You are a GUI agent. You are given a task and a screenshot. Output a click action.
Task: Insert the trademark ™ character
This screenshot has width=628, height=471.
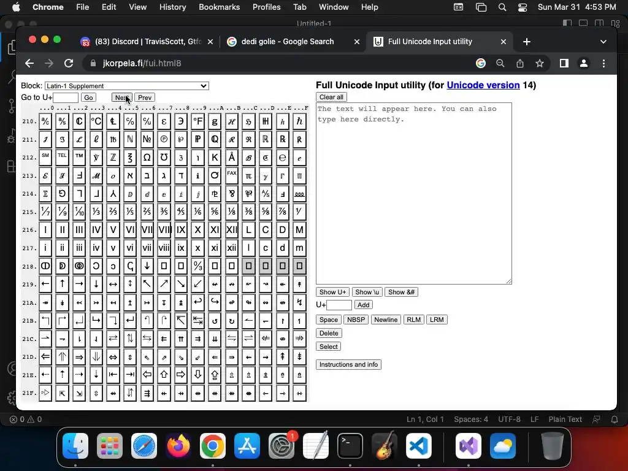[x=79, y=158]
